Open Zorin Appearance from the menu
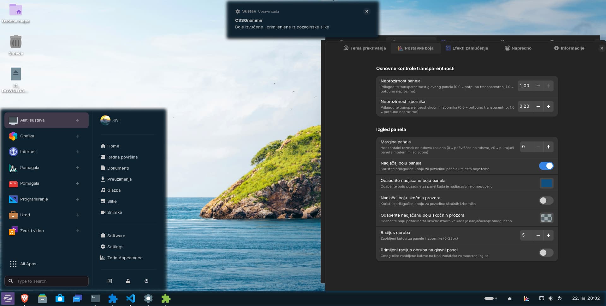The height and width of the screenshot is (306, 606). 125,258
